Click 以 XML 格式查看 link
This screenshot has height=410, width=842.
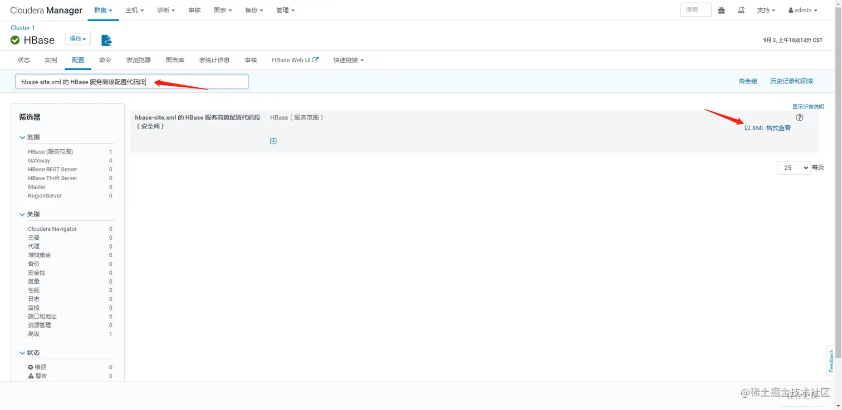pos(767,128)
